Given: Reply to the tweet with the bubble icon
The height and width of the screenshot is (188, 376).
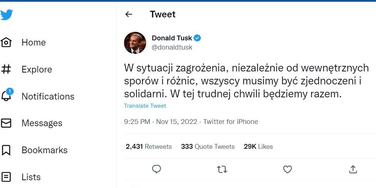Looking at the screenshot, I should [157, 169].
